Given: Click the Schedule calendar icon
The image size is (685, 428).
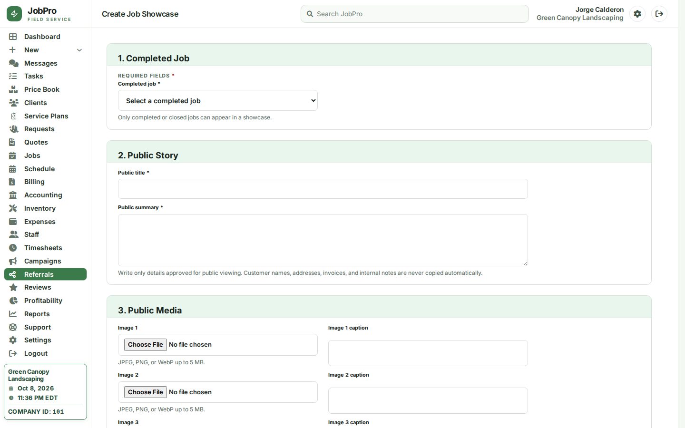Looking at the screenshot, I should 13,169.
